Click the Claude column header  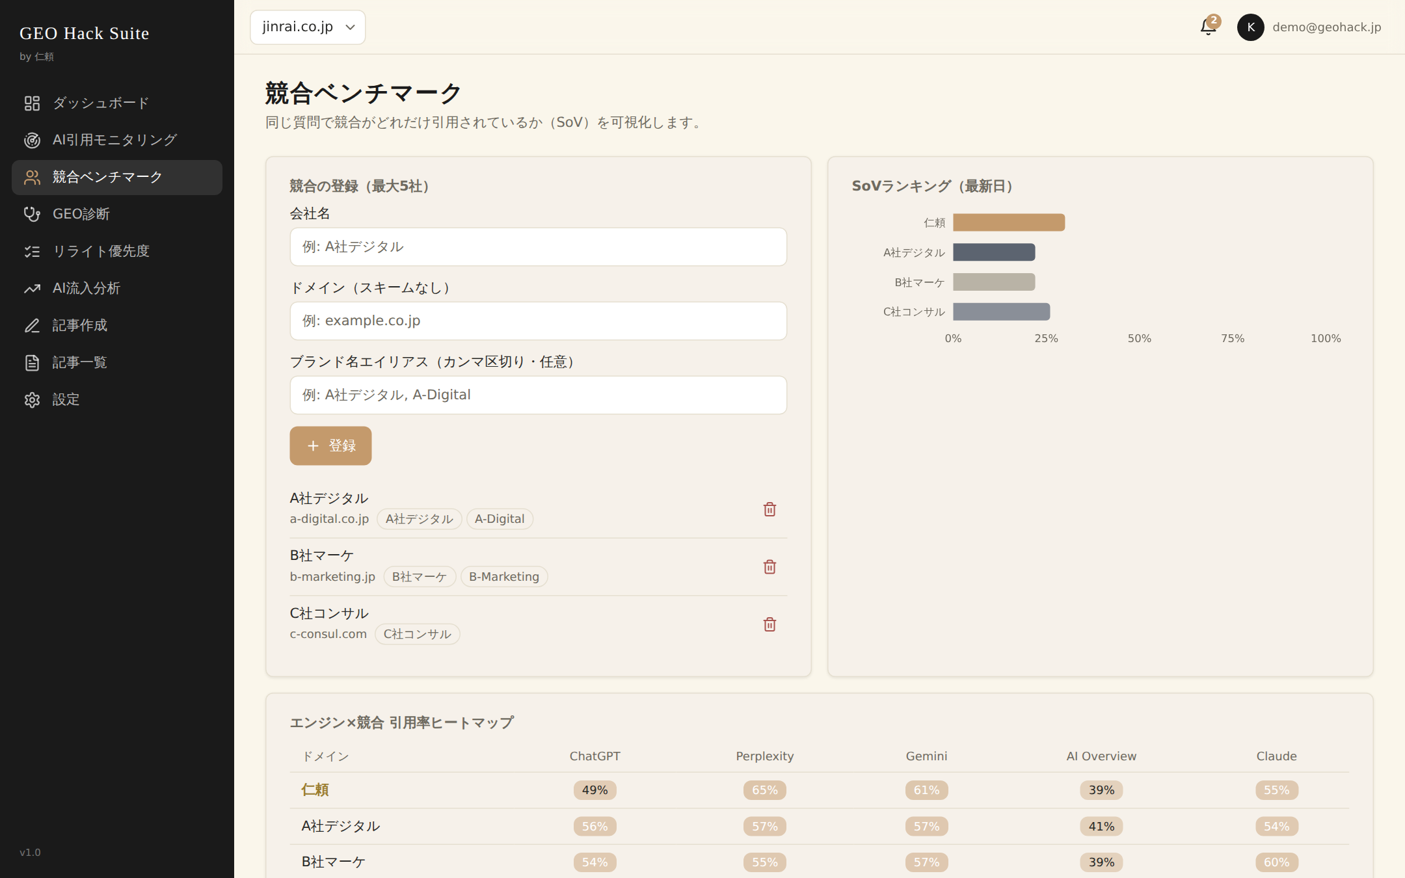[1276, 756]
